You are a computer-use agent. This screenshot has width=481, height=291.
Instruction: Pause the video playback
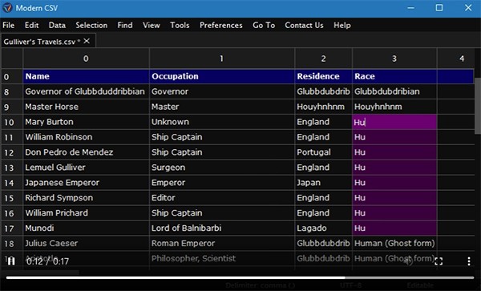point(11,261)
